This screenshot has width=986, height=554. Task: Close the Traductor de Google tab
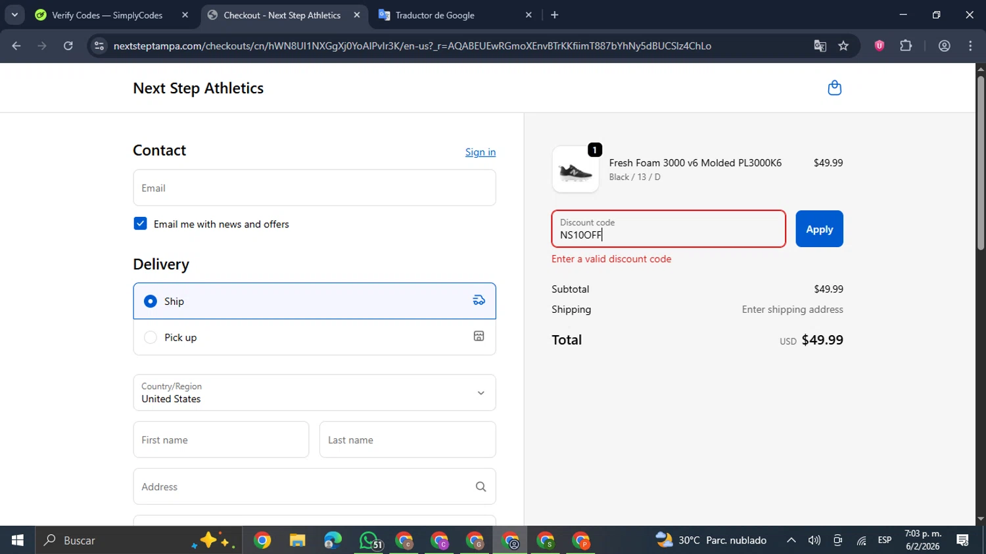click(x=528, y=15)
